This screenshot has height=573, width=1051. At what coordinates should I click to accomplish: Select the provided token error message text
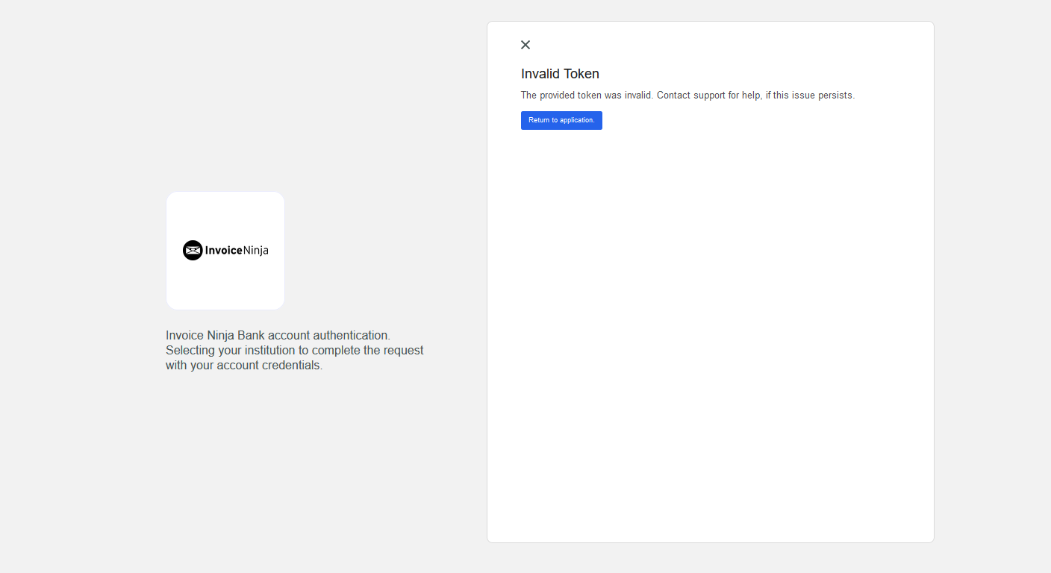[x=688, y=95]
